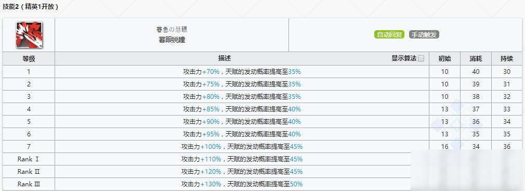Select the Rank Ⅲ level cell
Screen dimensions: 525x191
[x=29, y=184]
